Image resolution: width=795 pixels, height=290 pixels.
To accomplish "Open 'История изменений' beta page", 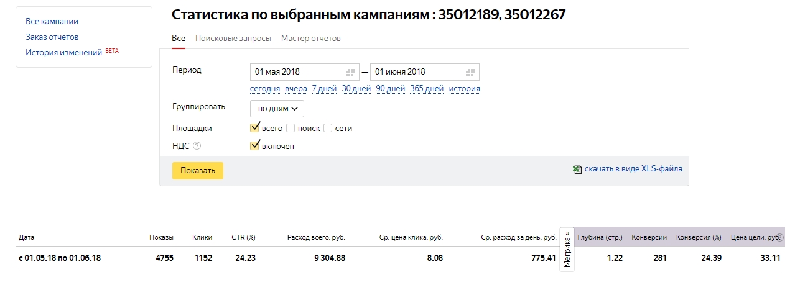I will (63, 53).
